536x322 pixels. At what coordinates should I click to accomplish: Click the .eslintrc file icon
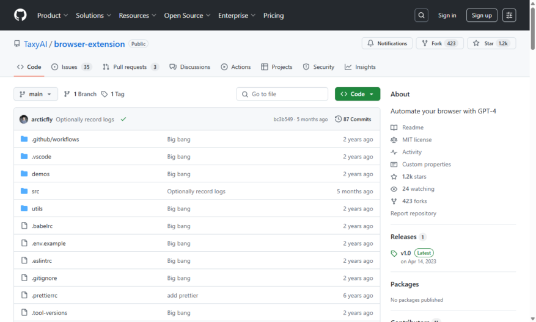(24, 260)
